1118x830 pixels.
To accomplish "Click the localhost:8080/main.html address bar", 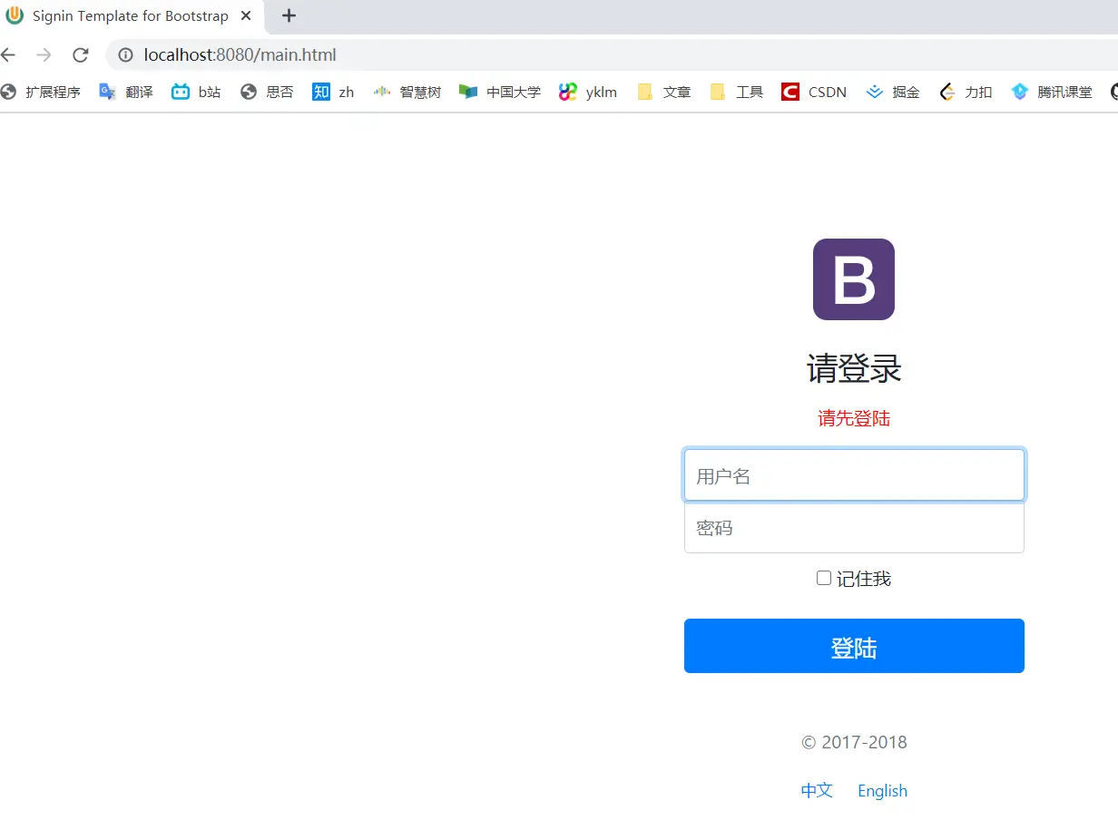I will pyautogui.click(x=612, y=55).
